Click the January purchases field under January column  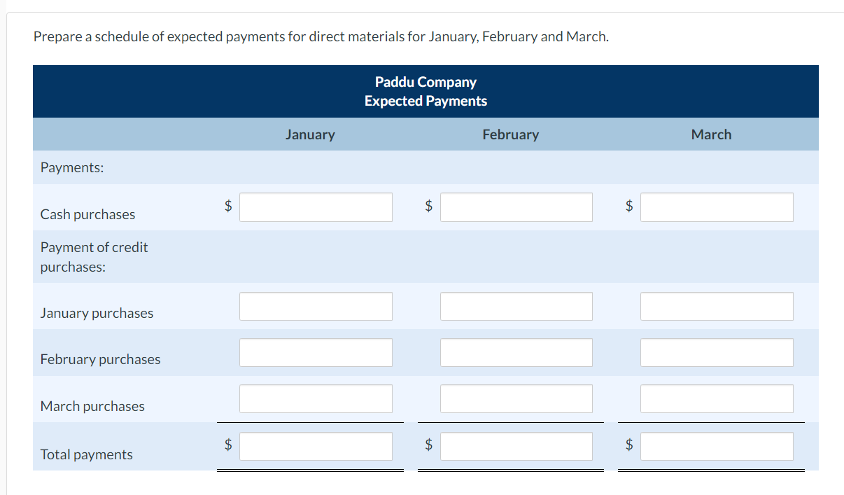[316, 306]
